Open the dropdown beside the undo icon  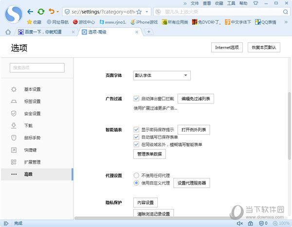(58, 12)
